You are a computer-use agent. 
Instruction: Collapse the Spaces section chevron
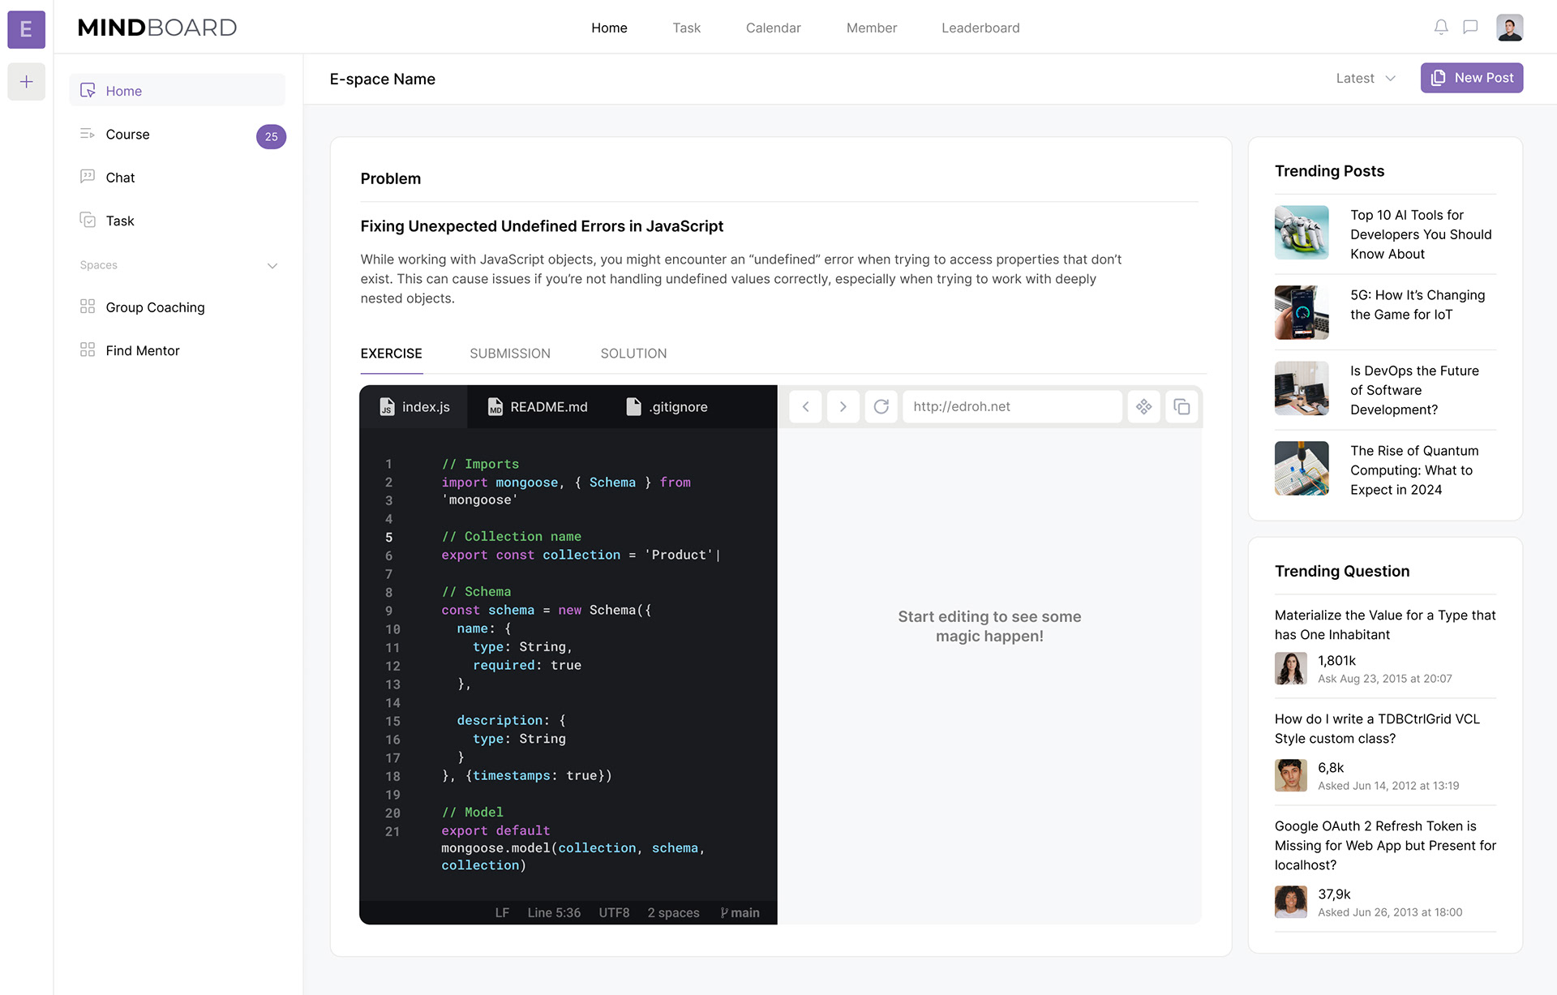pos(272,265)
